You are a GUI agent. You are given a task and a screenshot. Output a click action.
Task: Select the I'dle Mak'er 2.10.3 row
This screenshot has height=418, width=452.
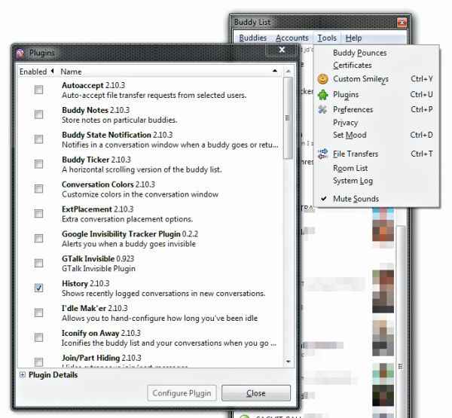click(x=149, y=313)
